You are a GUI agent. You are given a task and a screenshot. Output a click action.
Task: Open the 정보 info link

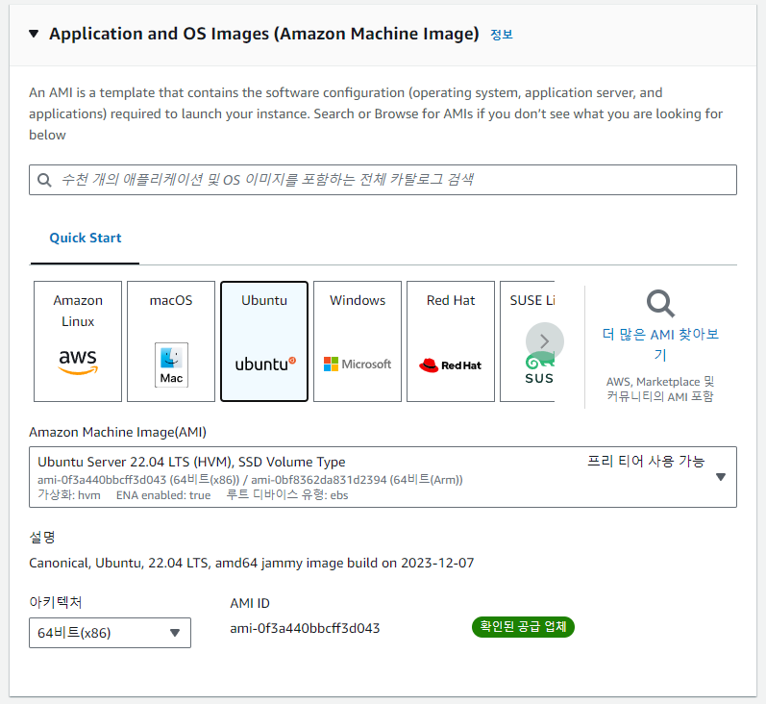502,35
